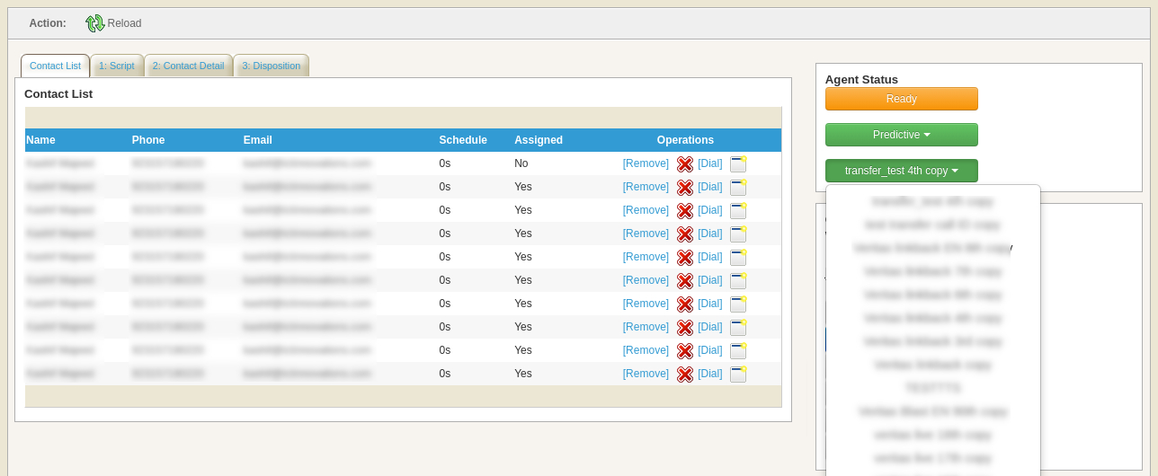The image size is (1158, 476).
Task: Click [Dial] in the third contact row
Action: coord(710,210)
